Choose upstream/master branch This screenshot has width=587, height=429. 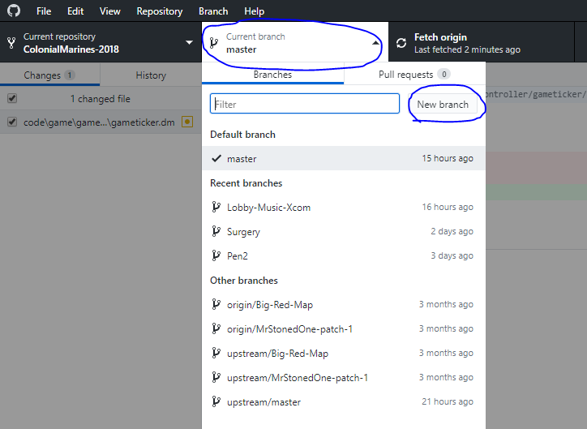pyautogui.click(x=343, y=401)
